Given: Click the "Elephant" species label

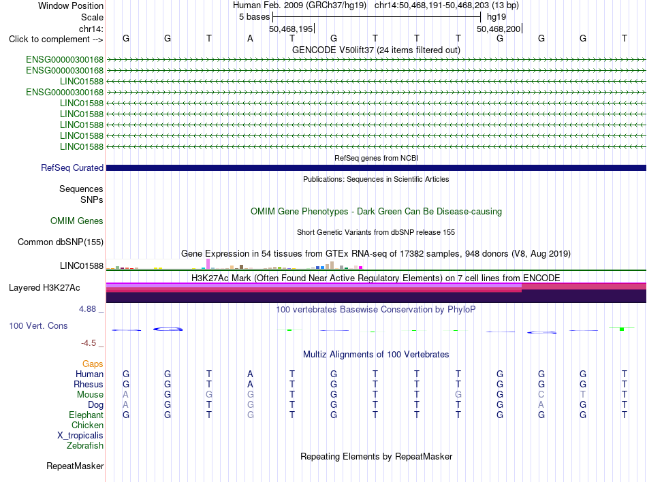Looking at the screenshot, I should (x=86, y=415).
